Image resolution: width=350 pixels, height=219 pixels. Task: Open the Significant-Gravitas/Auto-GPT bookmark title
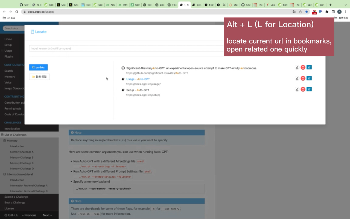[x=191, y=68]
